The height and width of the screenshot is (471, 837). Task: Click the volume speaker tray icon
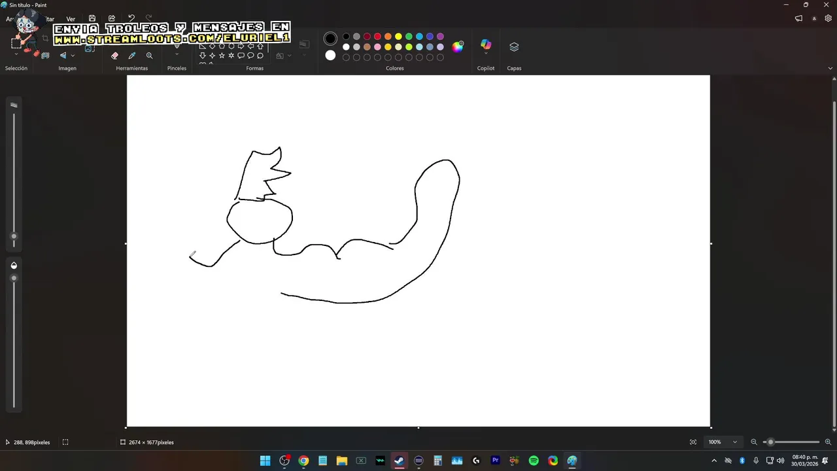[x=781, y=461]
